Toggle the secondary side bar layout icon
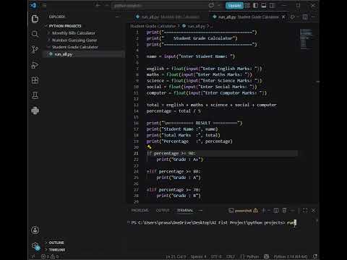The width and height of the screenshot is (347, 260). click(272, 5)
